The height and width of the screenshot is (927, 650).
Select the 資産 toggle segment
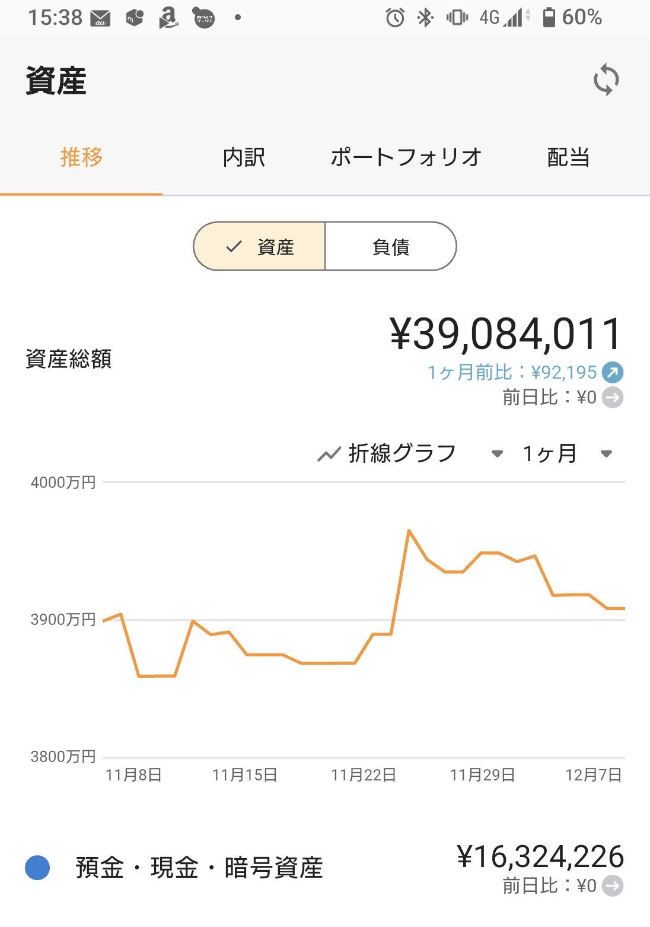click(260, 247)
